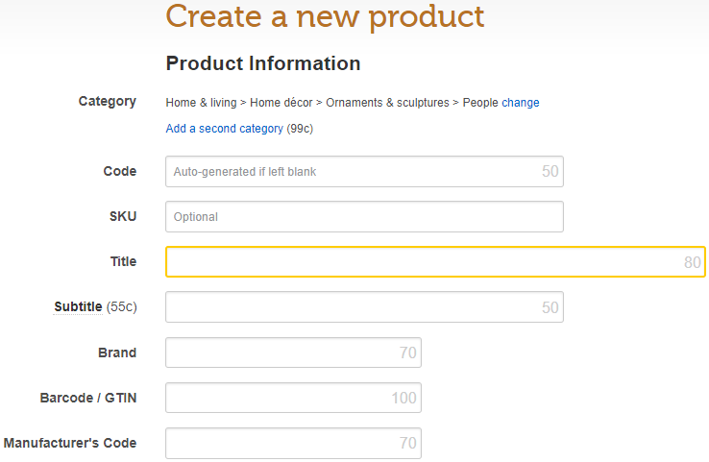Click the Manufacturer's Code label
Viewport: 709px width, 462px height.
(70, 443)
